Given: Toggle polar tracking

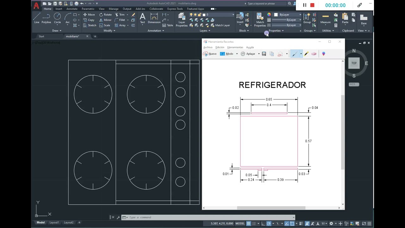Looking at the screenshot, I should click(269, 224).
